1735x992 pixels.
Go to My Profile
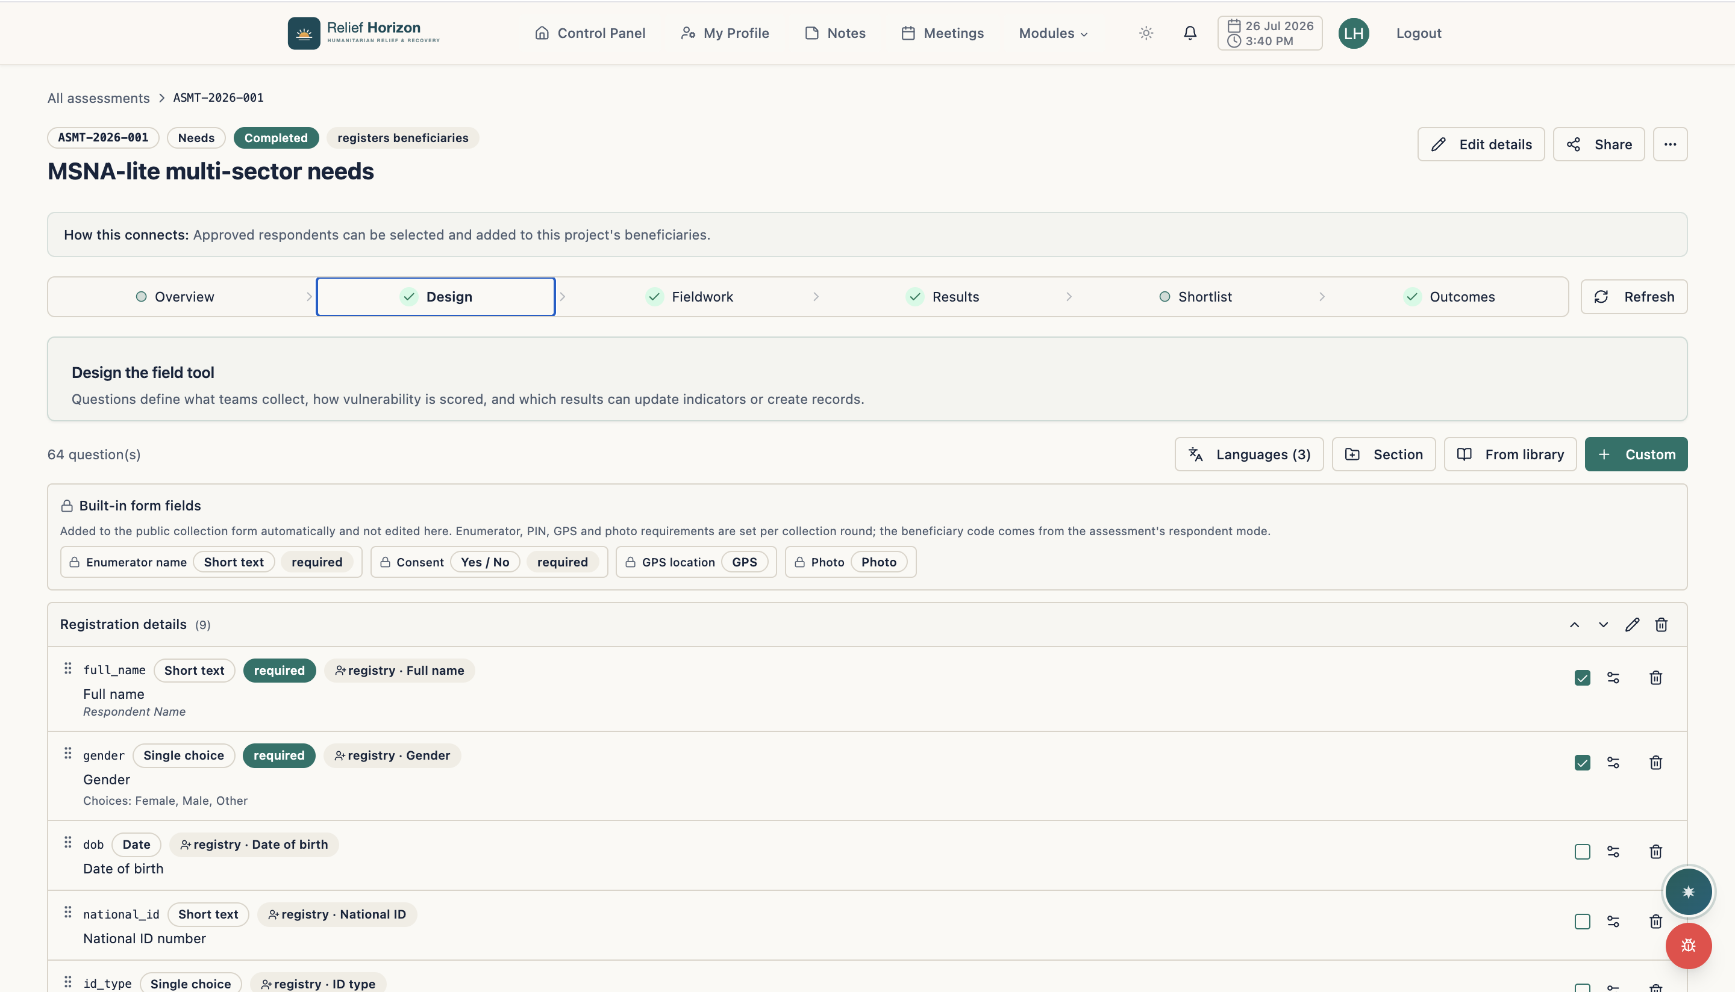tap(725, 33)
